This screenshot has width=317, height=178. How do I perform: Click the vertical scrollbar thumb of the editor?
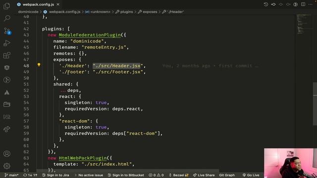click(315, 104)
